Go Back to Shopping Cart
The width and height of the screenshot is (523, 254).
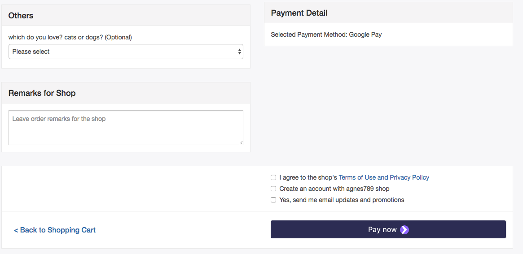[55, 230]
